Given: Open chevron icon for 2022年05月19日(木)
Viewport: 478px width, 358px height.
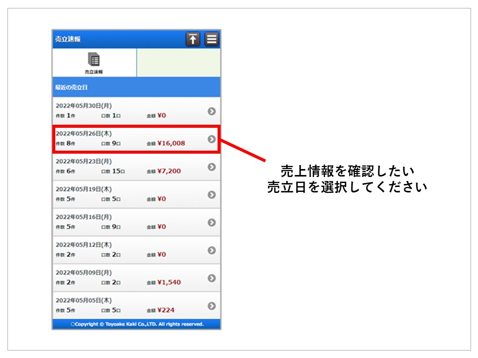Looking at the screenshot, I should 212,195.
